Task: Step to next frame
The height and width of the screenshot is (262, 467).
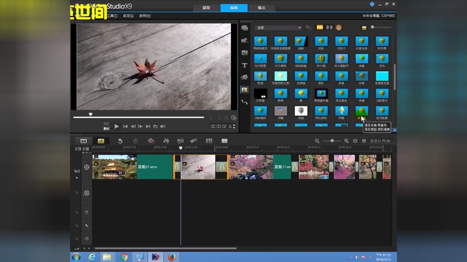Action: 140,126
